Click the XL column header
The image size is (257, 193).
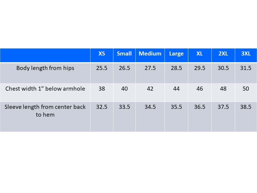[x=199, y=54]
